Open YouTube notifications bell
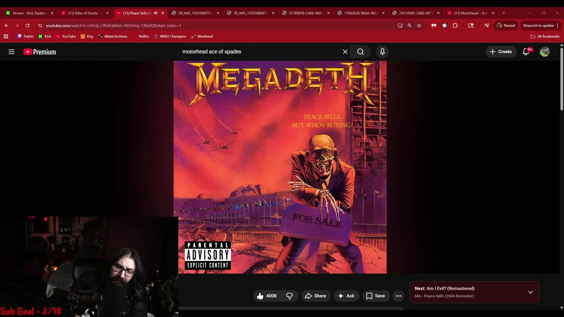 526,52
